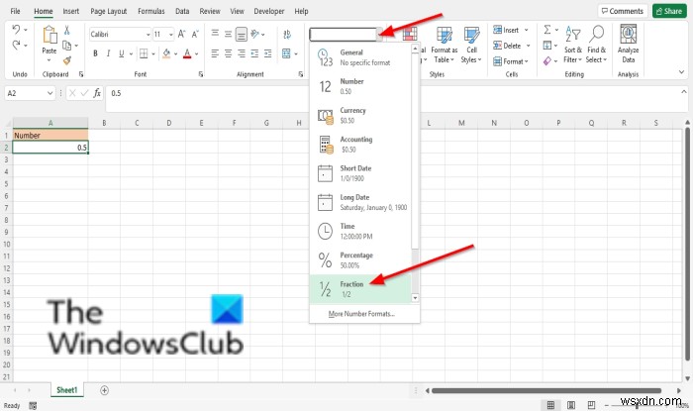Switch to the Page Layout tab
This screenshot has height=411, width=693.
click(108, 11)
